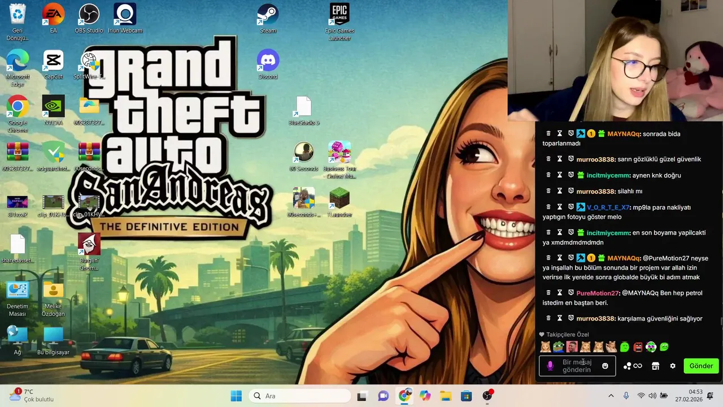Image resolution: width=723 pixels, height=407 pixels.
Task: Open the Denetim Masası control panel icon
Action: (18, 298)
